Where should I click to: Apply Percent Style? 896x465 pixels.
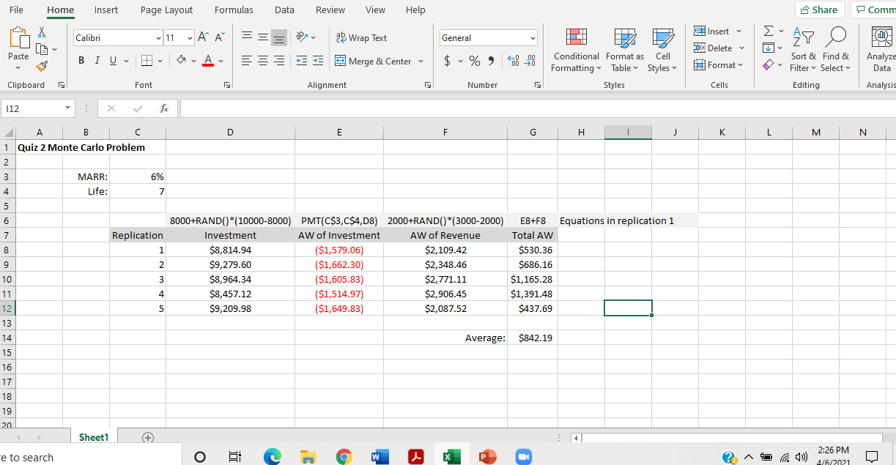click(x=475, y=62)
